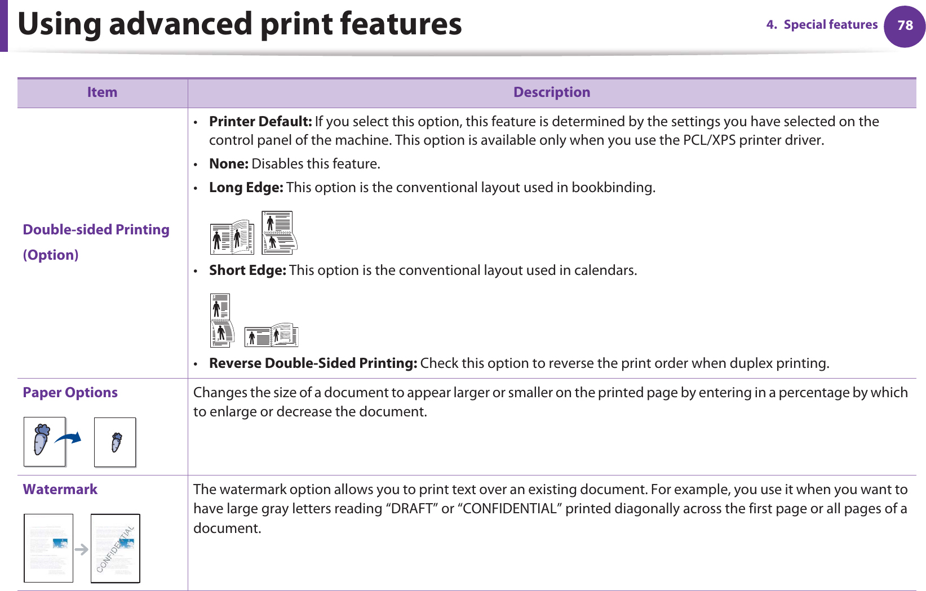This screenshot has height=591, width=926.
Task: Click the Description column header
Action: [551, 92]
